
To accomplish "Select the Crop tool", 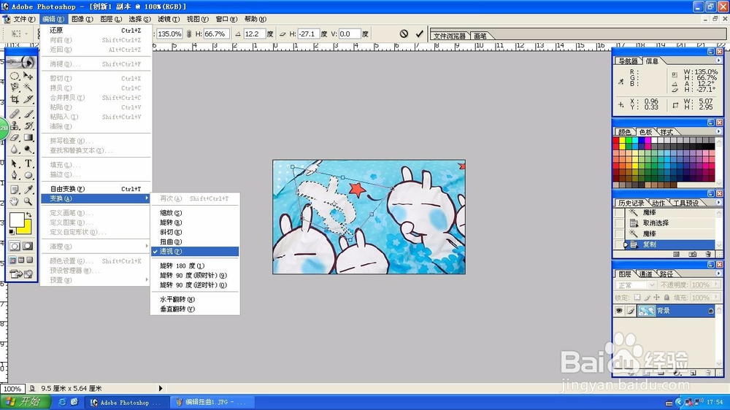I will (15, 99).
